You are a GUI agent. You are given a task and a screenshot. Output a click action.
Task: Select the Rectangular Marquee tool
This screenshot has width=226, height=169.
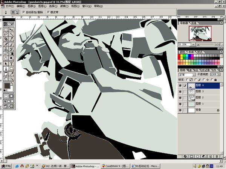[x=6, y=29]
